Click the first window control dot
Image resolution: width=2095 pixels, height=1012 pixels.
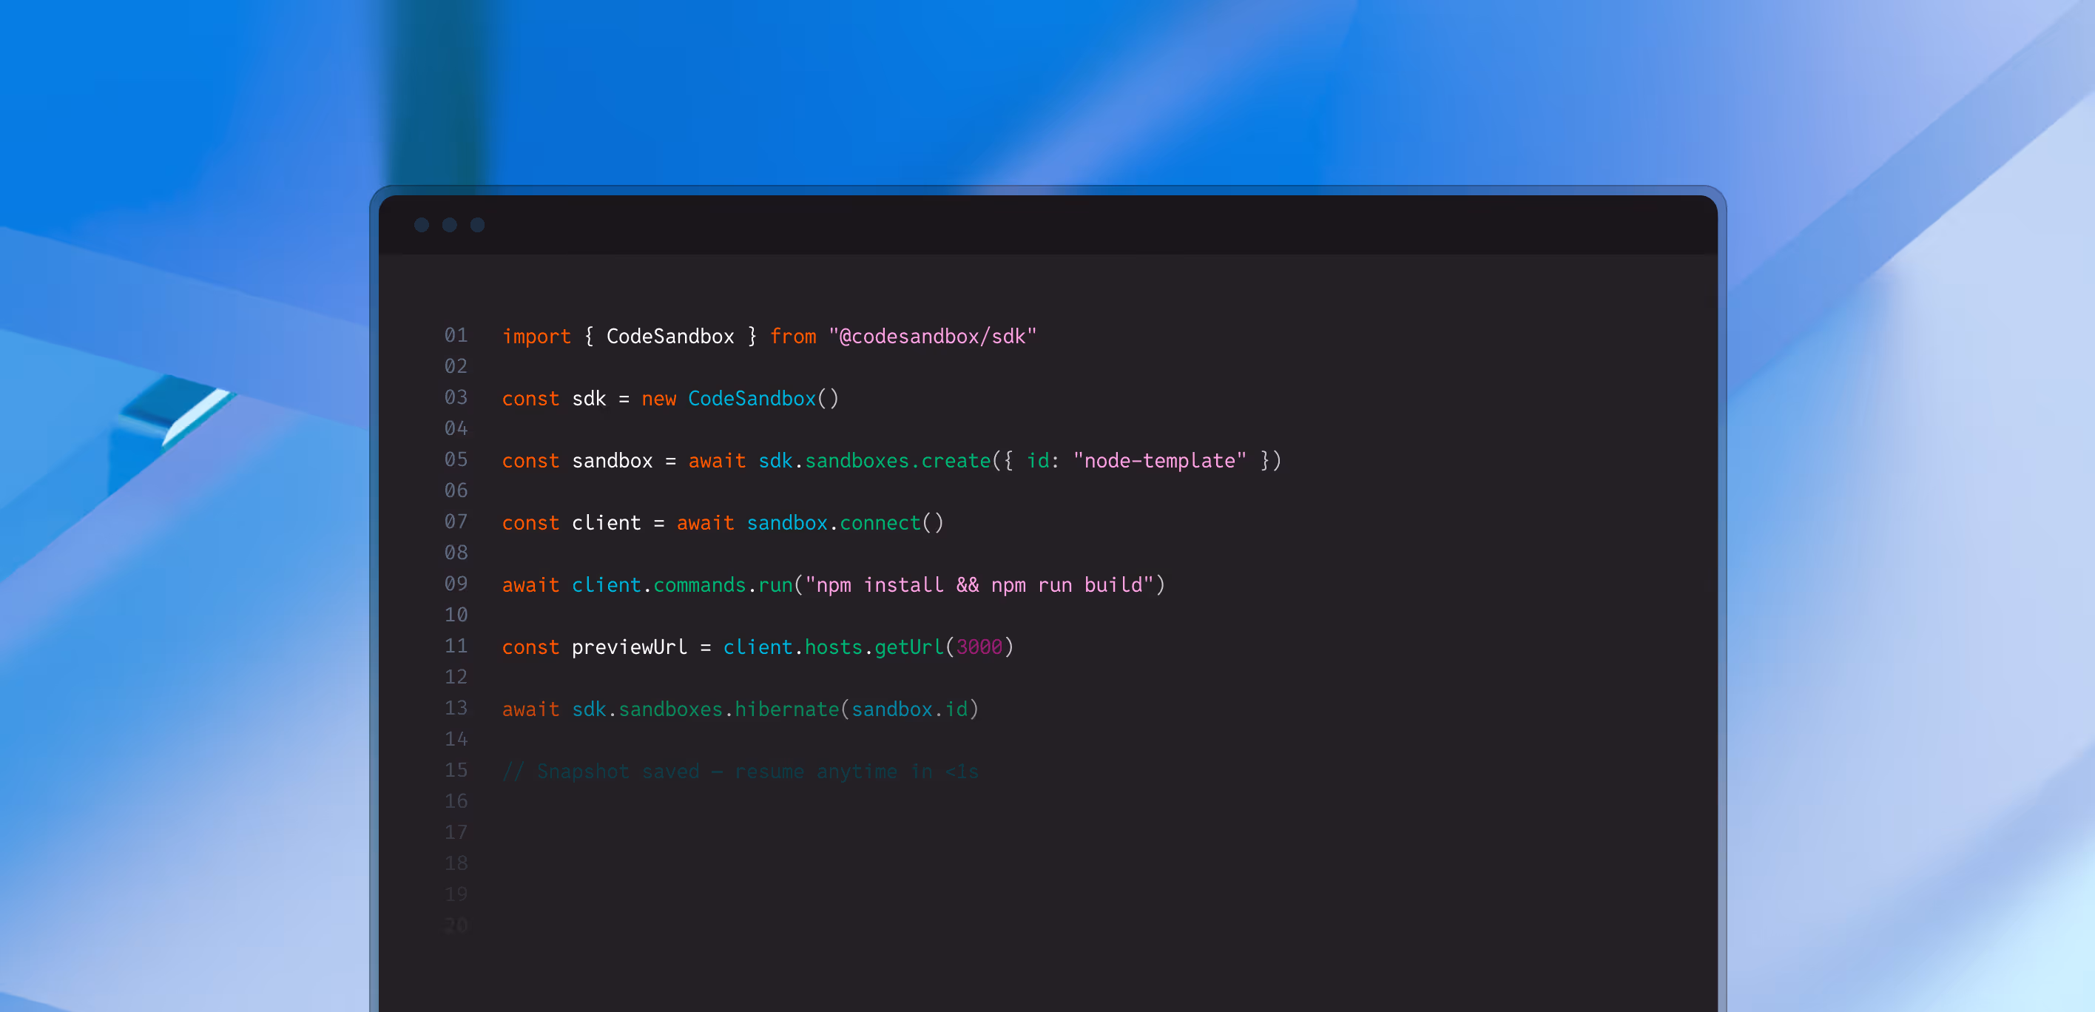pos(421,225)
